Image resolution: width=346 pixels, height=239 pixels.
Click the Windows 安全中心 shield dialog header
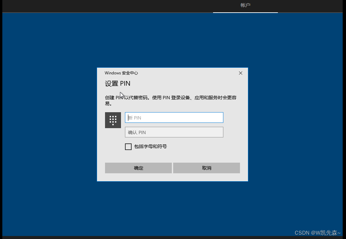pyautogui.click(x=121, y=73)
